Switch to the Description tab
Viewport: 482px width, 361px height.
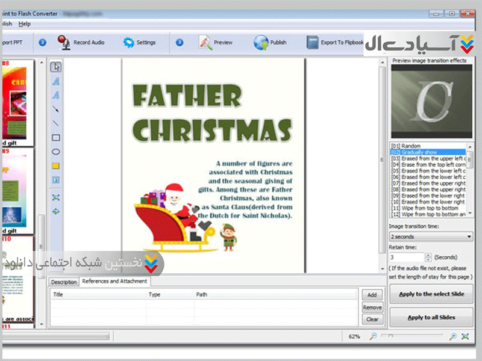[x=64, y=282]
